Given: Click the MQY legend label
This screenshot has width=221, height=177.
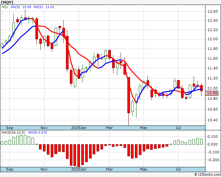Looking at the screenshot, I should [x=5, y=7].
